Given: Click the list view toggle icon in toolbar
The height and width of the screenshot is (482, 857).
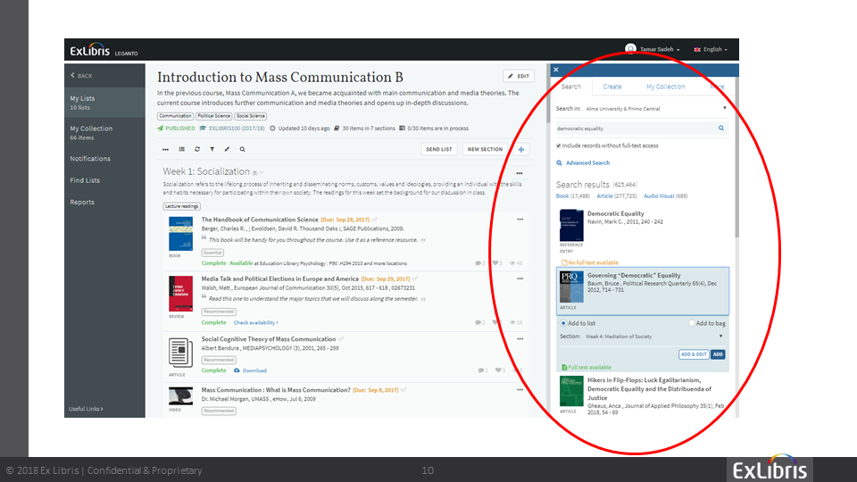Looking at the screenshot, I should tap(182, 149).
